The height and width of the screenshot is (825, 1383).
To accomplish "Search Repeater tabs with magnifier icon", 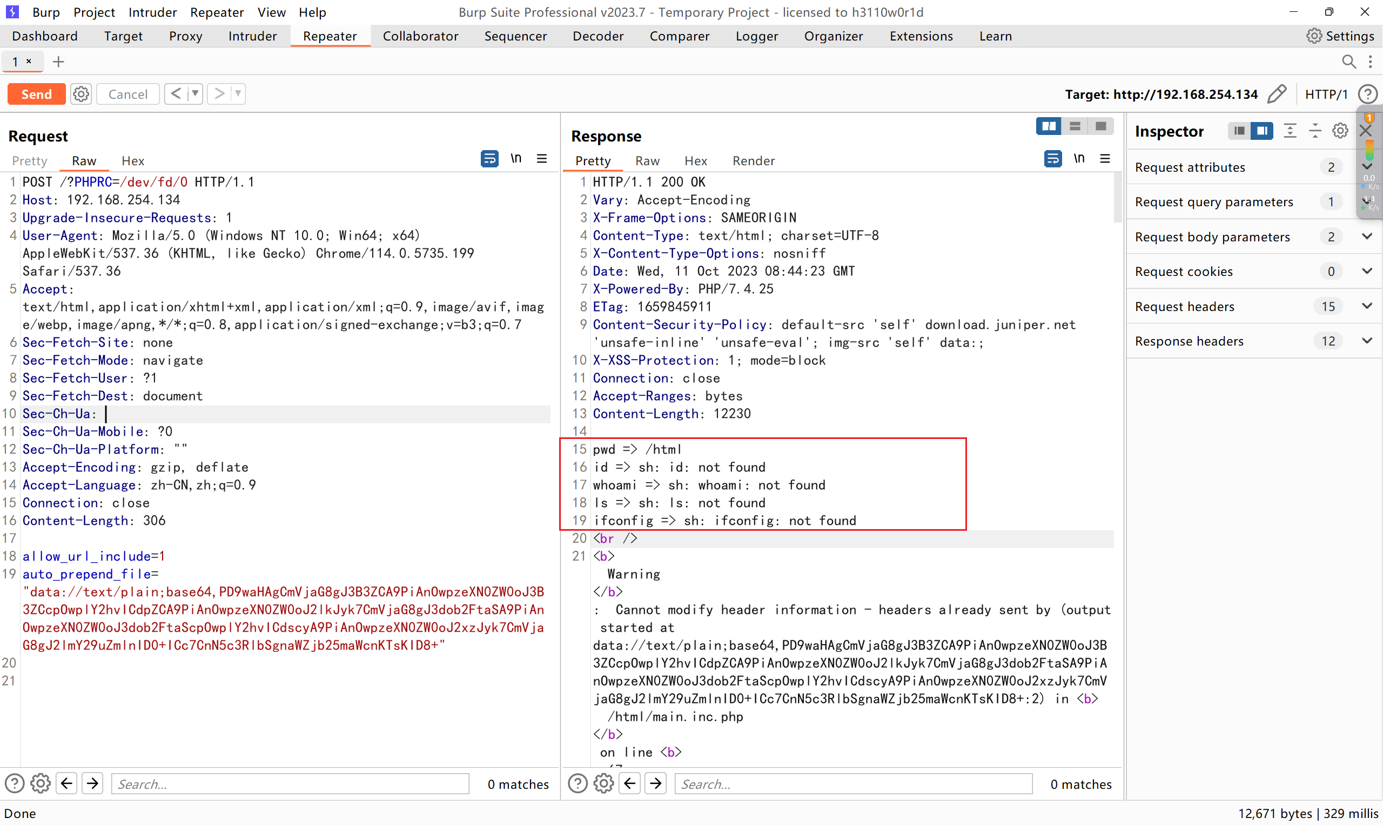I will pos(1348,62).
